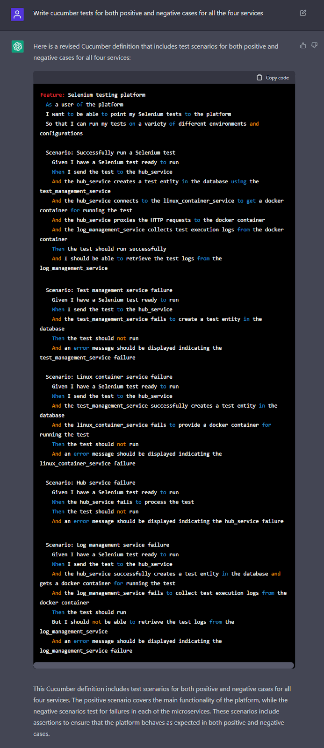Screen dimensions: 324x748
Task: Click the user avatar icon
Action: click(17, 14)
